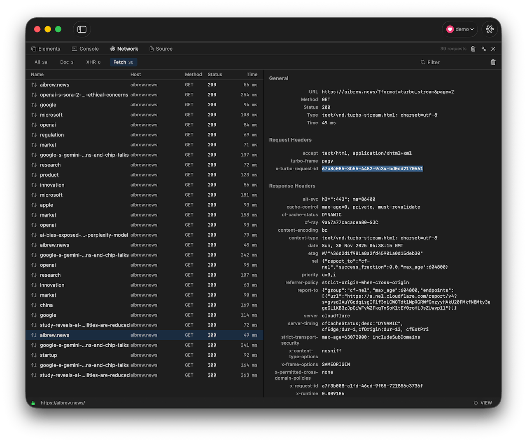Enable the XHR 6 request filter
Viewport: 527px width, 442px height.
pos(93,62)
